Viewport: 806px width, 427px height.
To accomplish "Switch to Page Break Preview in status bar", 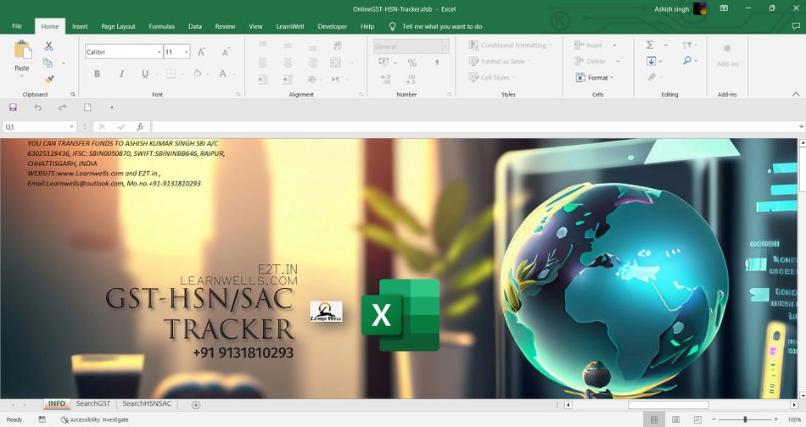I will pos(697,420).
